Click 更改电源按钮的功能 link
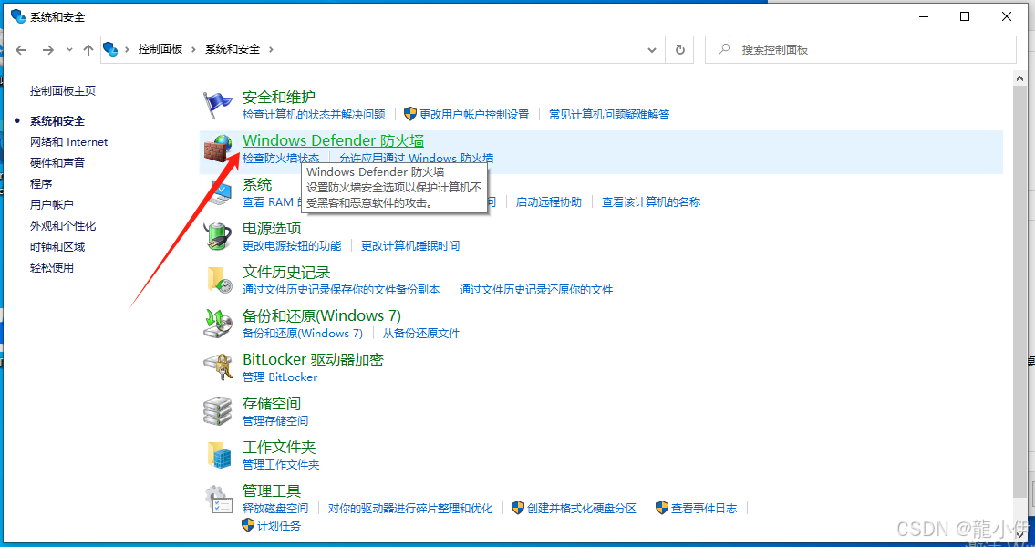 coord(292,246)
